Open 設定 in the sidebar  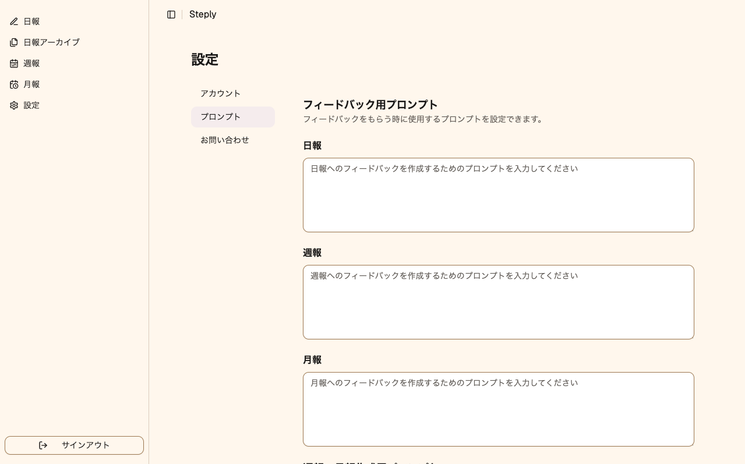[x=74, y=105]
